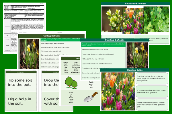Click 'Fill the pot to the top' on dark green slide
Image resolution: width=172 pixels, height=114 pixels.
click(51, 51)
